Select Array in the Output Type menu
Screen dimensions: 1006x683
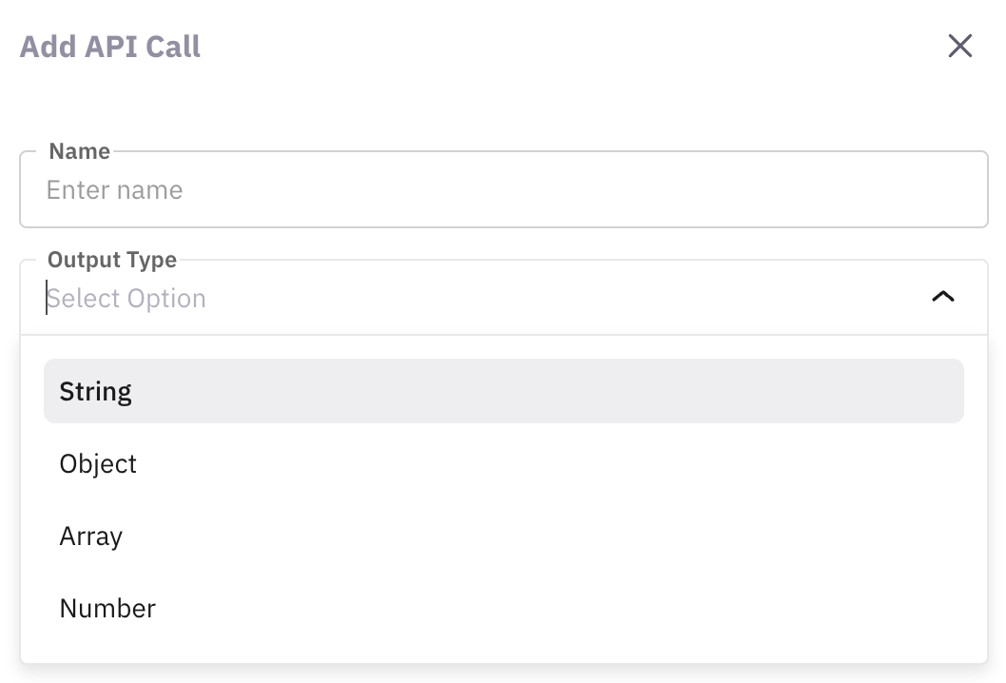coord(90,536)
